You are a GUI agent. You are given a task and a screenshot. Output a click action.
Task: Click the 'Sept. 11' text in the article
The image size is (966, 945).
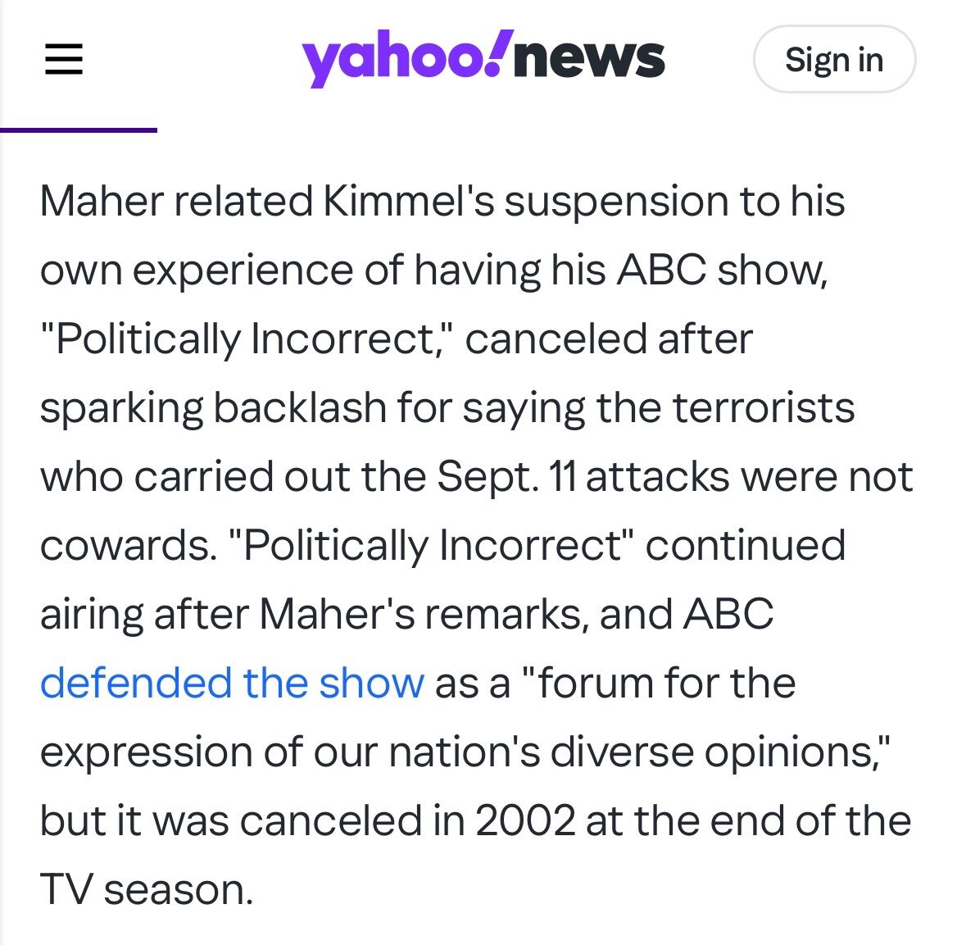[x=506, y=477]
